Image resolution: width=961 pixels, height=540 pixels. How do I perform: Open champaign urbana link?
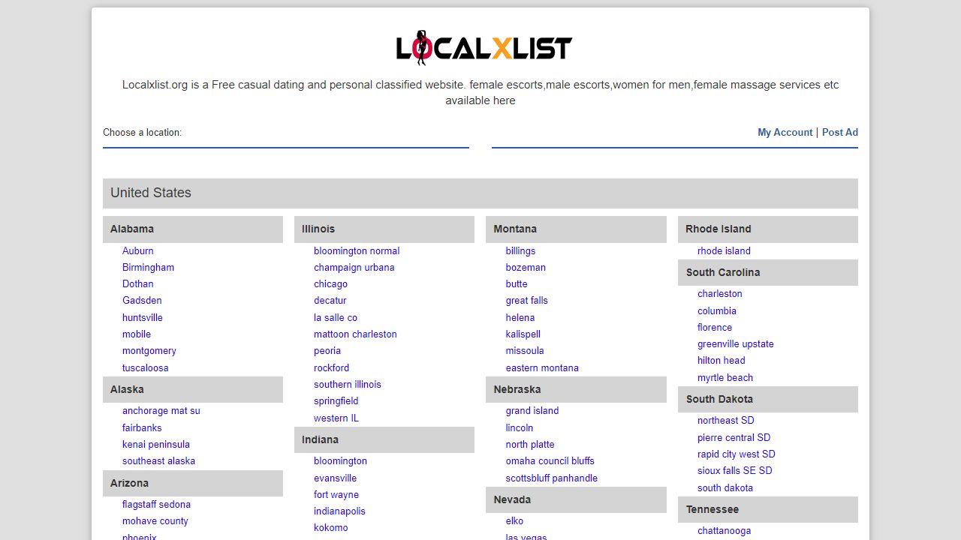coord(354,267)
